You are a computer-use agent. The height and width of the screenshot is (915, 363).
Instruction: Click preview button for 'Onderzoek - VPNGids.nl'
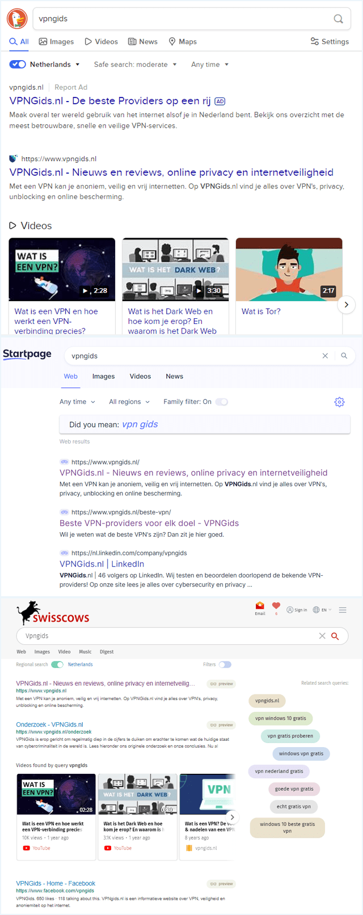click(x=221, y=725)
